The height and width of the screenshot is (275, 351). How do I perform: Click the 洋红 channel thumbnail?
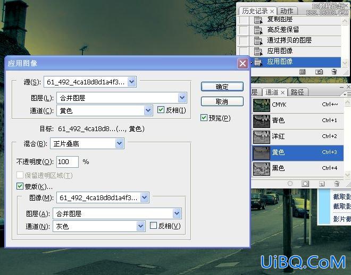coord(262,137)
